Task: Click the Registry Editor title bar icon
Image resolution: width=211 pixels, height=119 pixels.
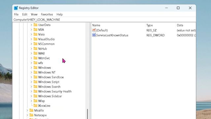Action: (16, 8)
